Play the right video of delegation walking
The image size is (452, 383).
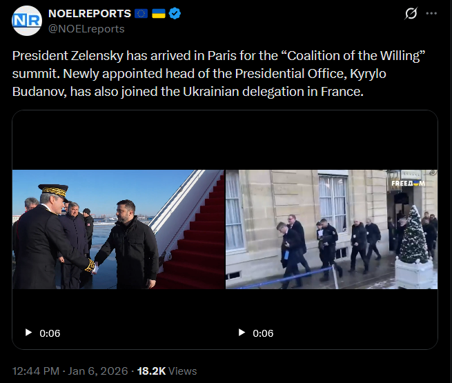tap(242, 333)
